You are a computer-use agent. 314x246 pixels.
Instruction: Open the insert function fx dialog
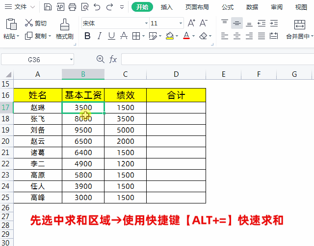pos(113,59)
